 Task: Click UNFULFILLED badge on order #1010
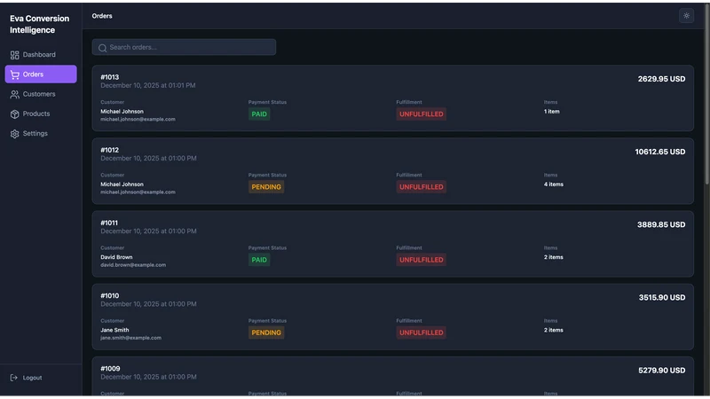421,332
